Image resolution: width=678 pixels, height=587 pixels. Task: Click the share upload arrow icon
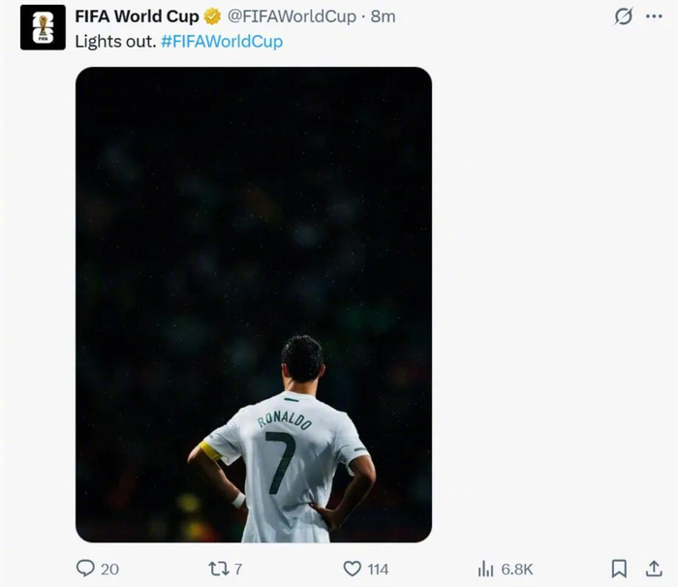(654, 569)
